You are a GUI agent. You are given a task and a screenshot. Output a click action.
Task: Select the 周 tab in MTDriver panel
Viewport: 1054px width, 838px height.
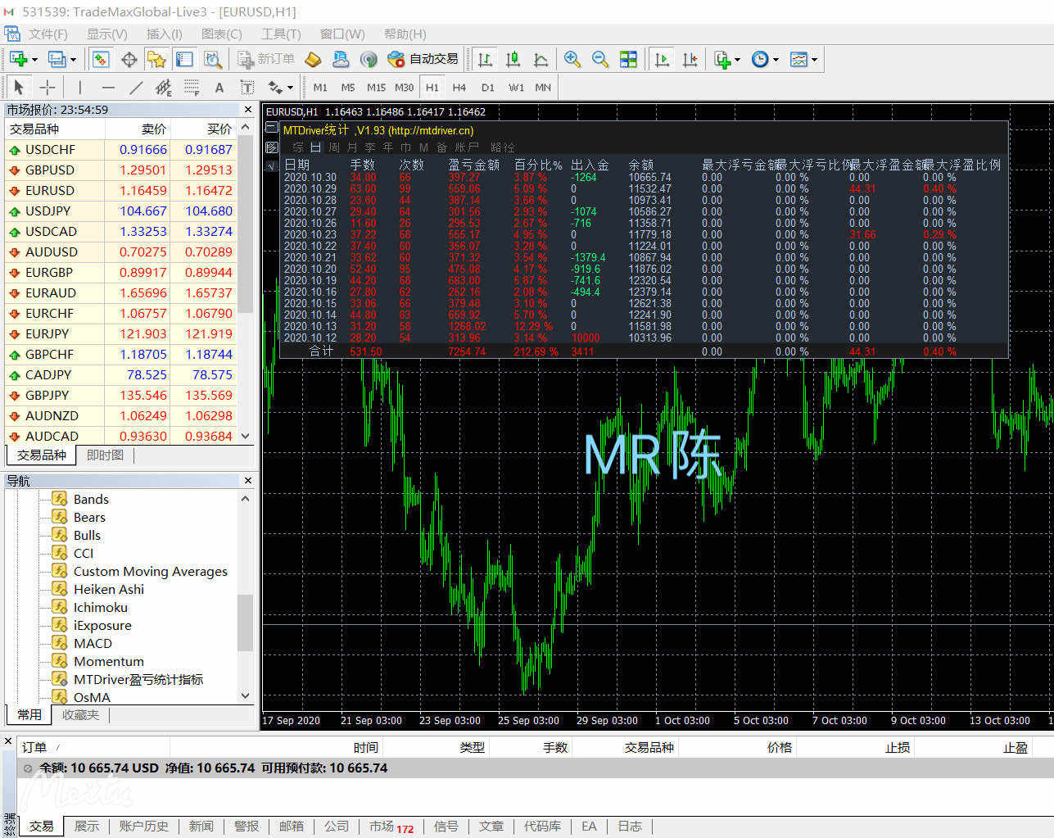(x=334, y=147)
